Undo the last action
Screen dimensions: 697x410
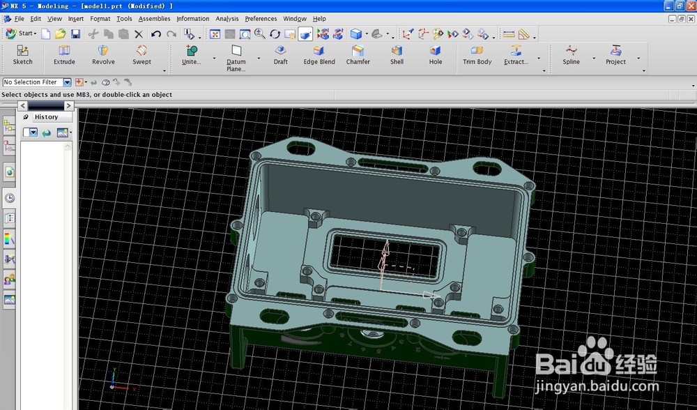coord(156,33)
